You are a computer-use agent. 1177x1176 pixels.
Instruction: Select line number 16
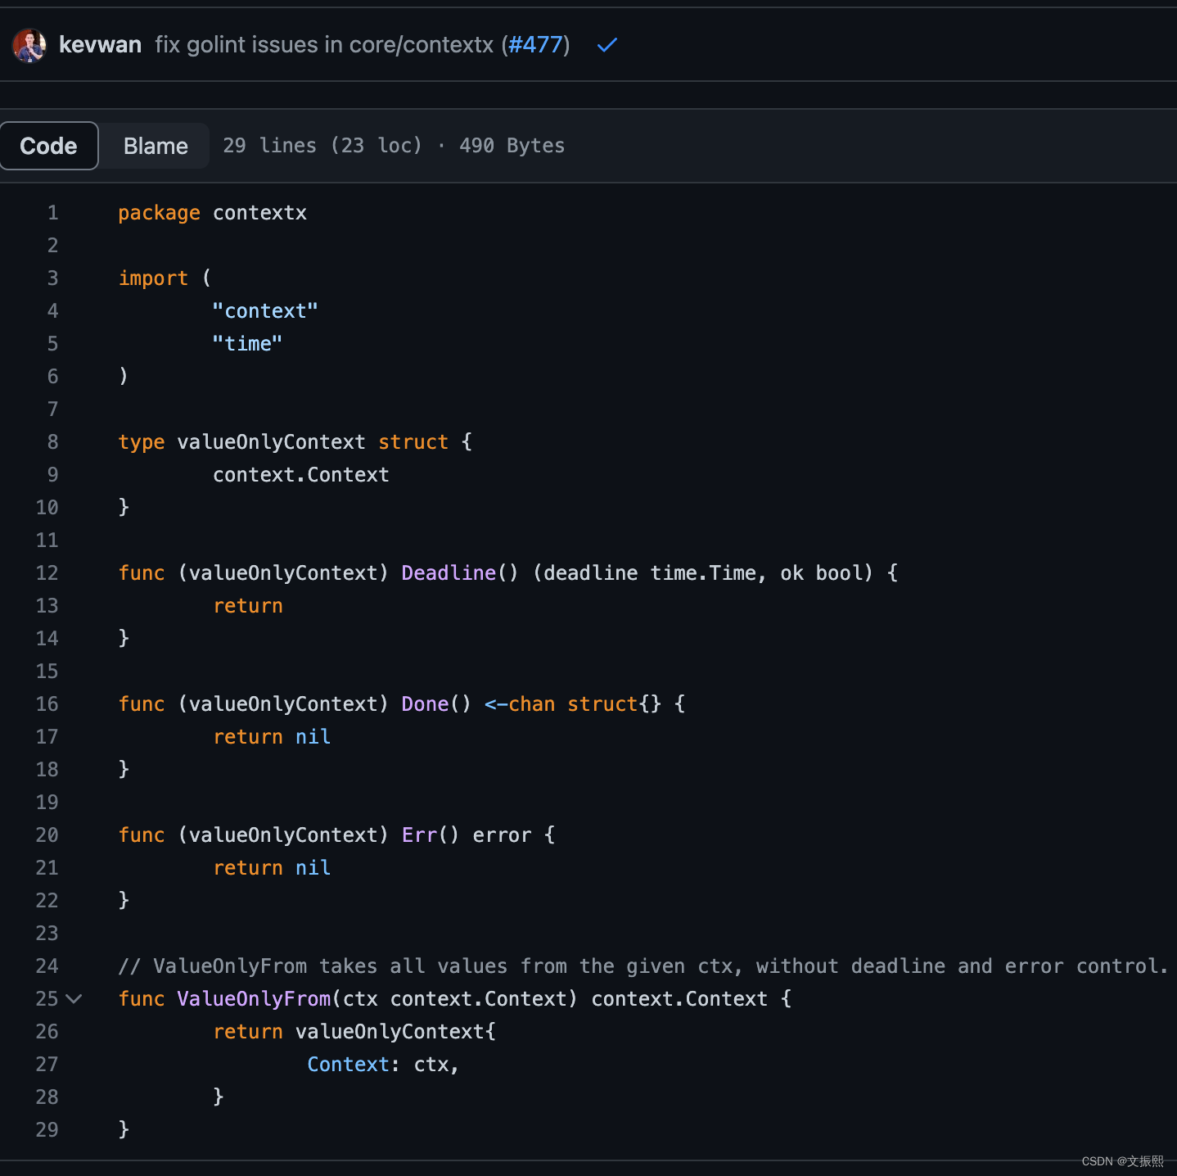47,704
